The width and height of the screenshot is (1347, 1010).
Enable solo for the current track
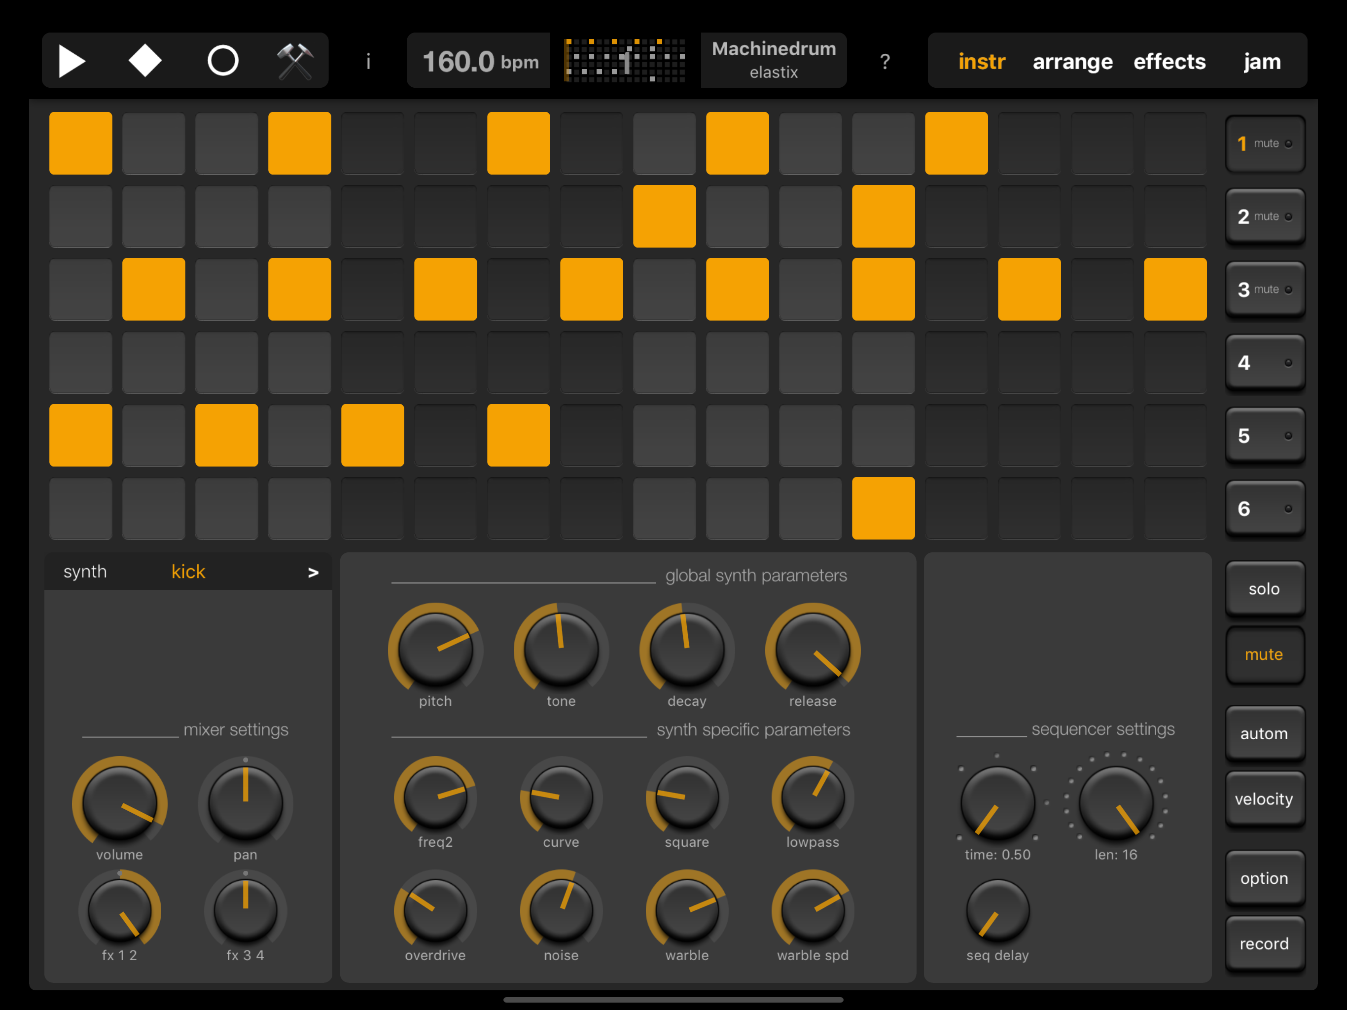click(x=1264, y=589)
